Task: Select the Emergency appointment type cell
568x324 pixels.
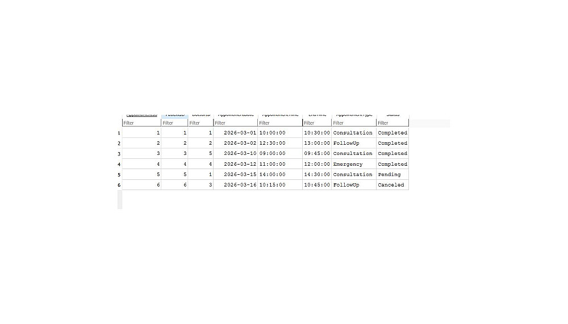Action: [x=354, y=164]
